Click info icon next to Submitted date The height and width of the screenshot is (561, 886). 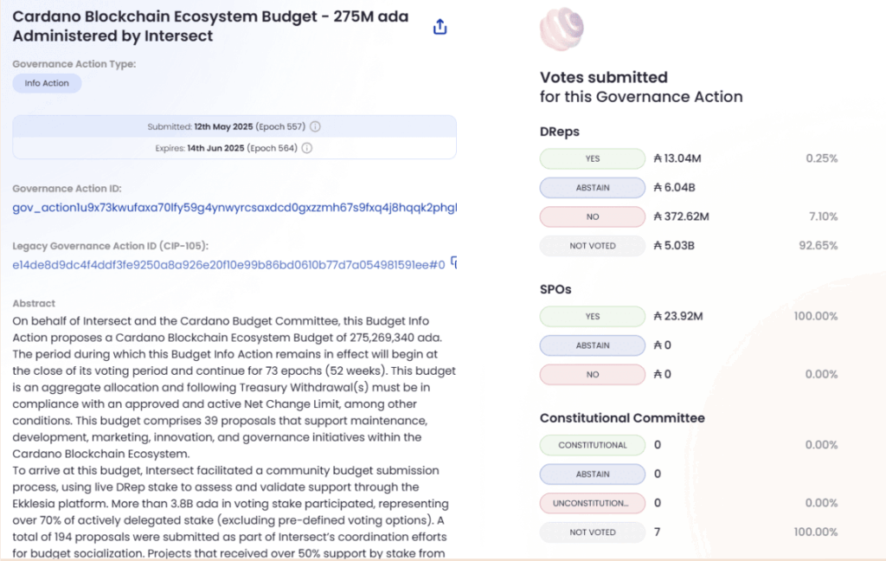[315, 126]
